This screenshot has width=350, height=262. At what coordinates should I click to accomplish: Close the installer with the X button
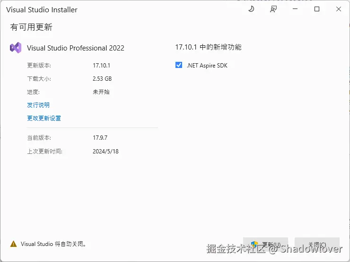[x=339, y=9]
